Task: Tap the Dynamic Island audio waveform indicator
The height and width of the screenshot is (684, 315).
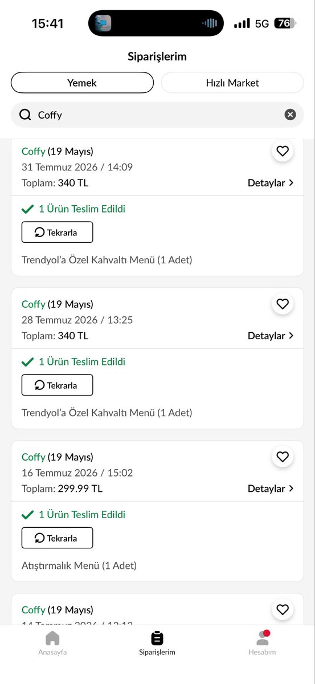Action: [210, 23]
